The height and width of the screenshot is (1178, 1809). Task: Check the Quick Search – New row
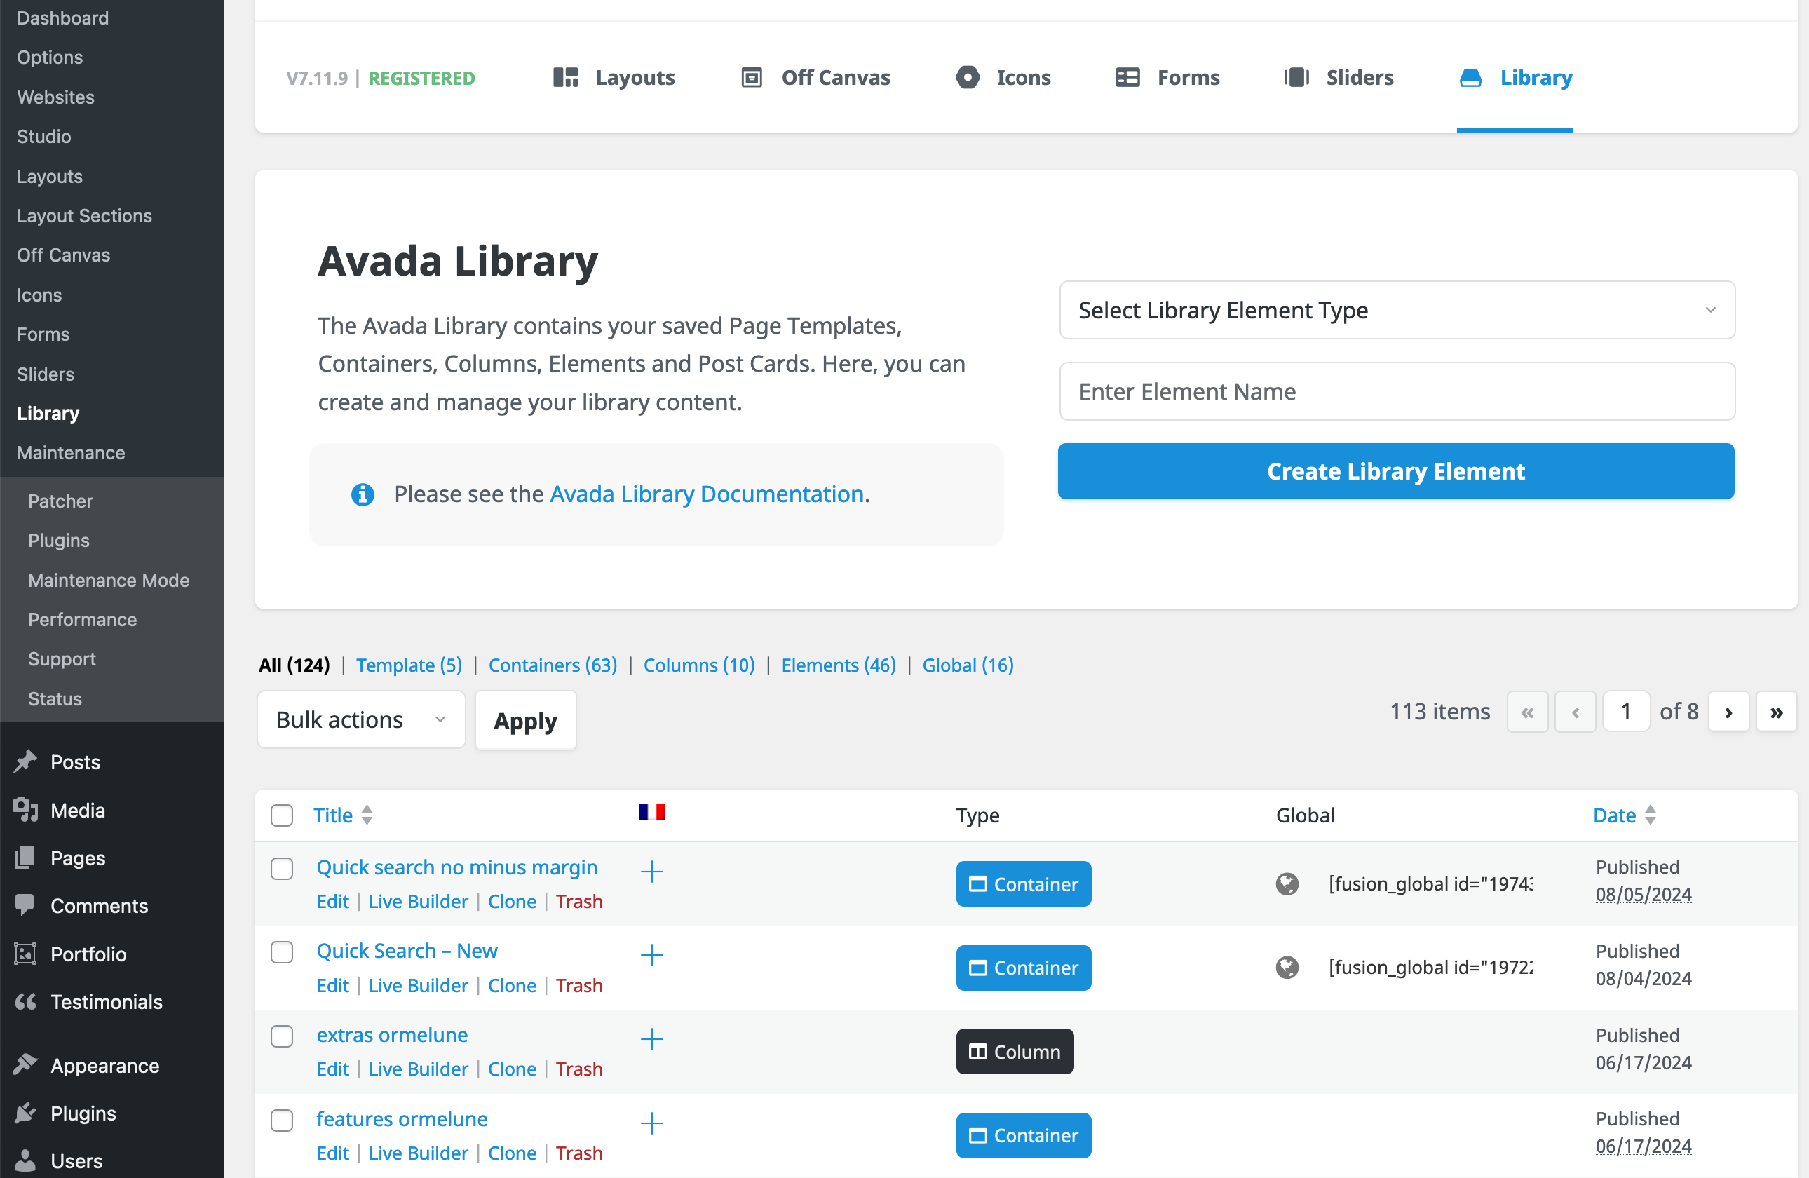pos(282,952)
